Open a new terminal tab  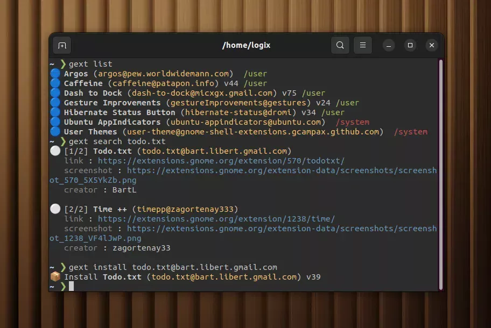[x=61, y=45]
